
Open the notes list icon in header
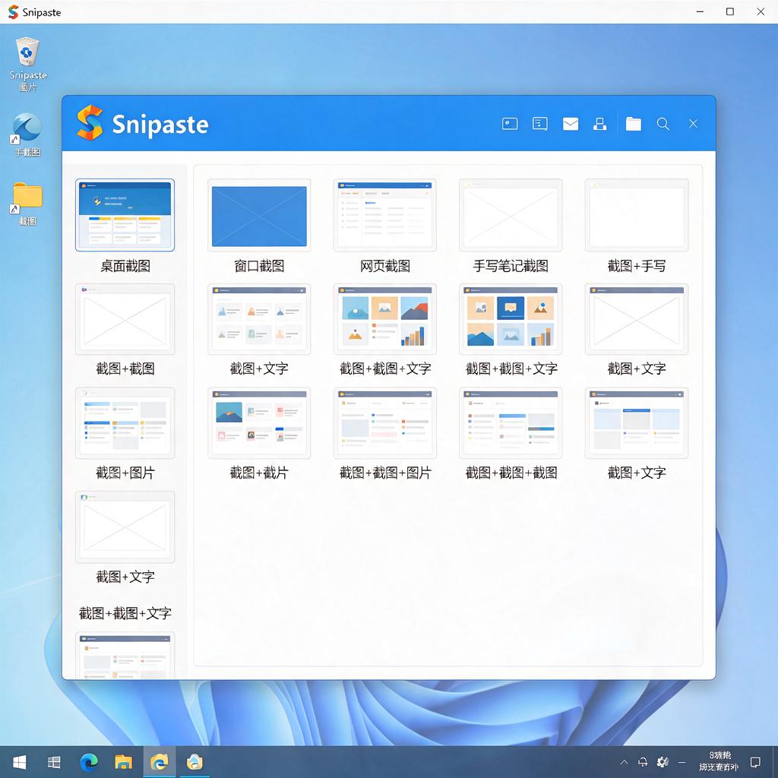click(540, 124)
